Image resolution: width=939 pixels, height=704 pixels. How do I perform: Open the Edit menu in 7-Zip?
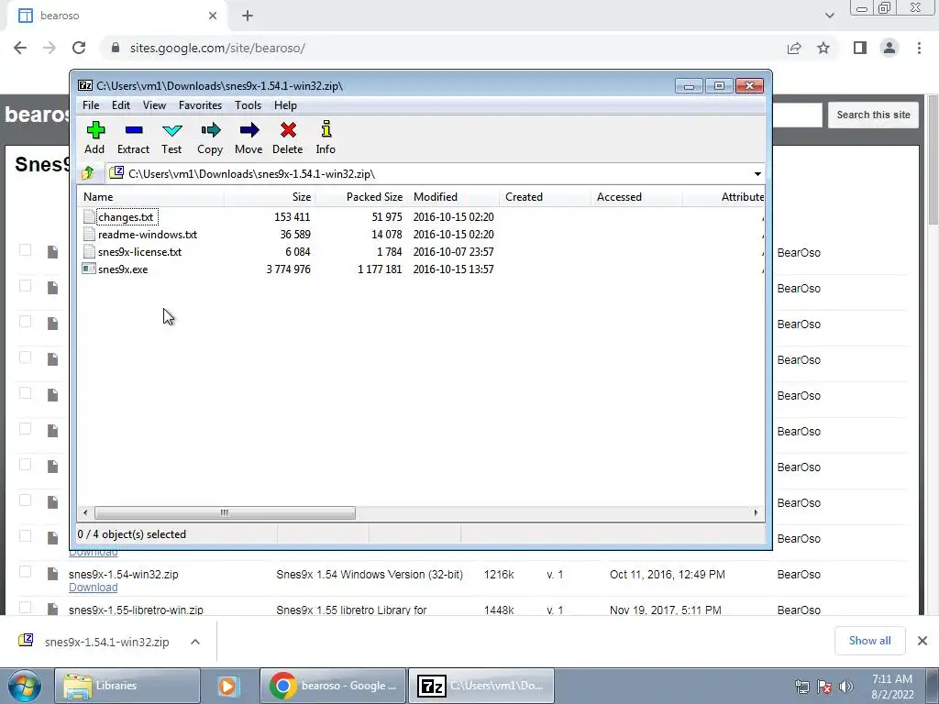(x=121, y=105)
